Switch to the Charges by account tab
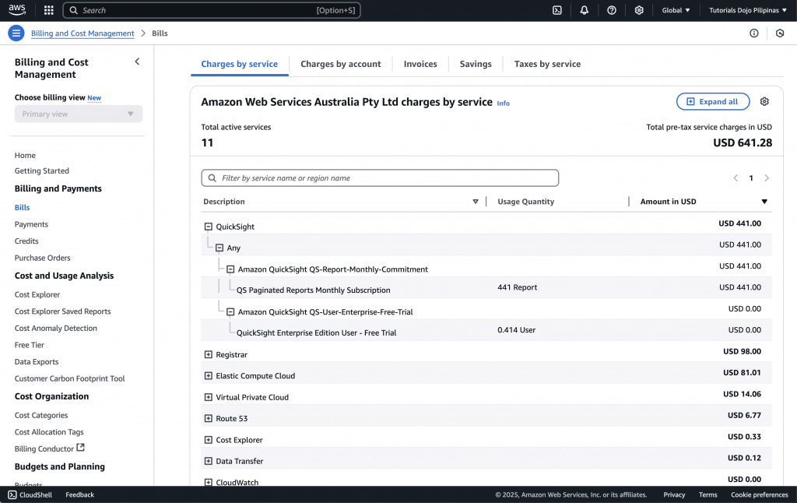Screen dimensions: 797x503 pyautogui.click(x=340, y=64)
